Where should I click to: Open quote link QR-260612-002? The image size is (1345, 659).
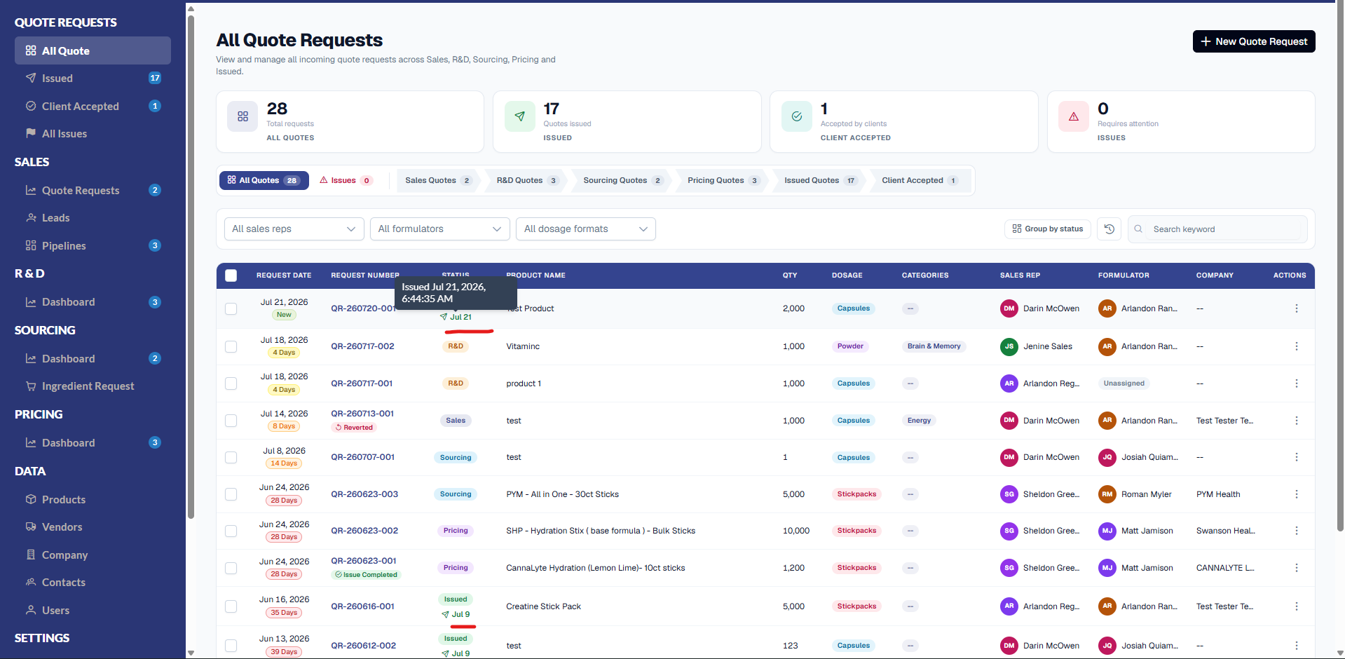coord(363,646)
